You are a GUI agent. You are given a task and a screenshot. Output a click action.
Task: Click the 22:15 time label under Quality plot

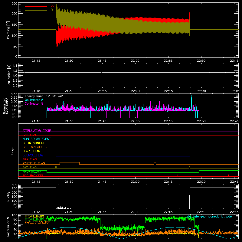pos(168,212)
